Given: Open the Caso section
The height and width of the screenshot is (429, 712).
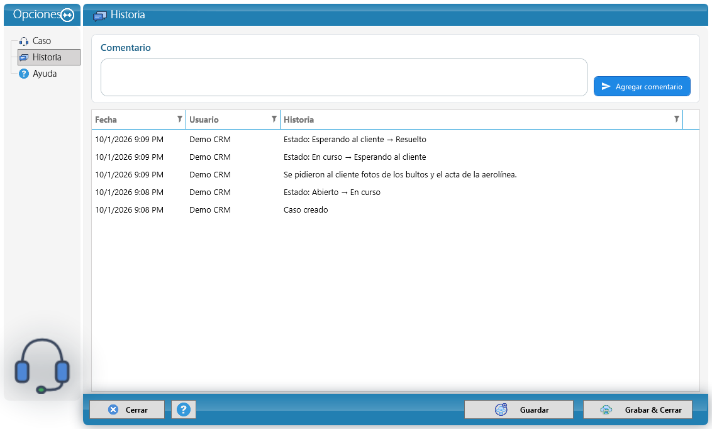Looking at the screenshot, I should coord(42,41).
